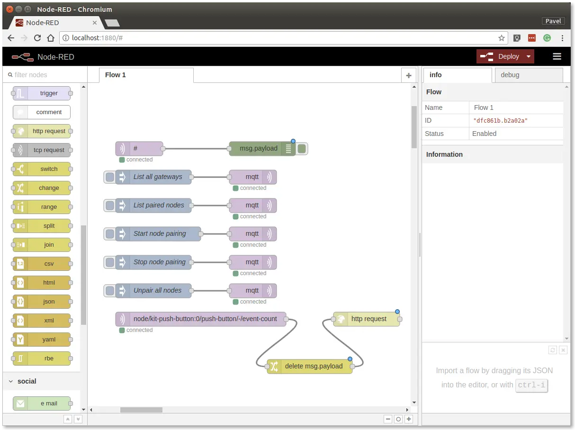This screenshot has width=575, height=430.
Task: Bookmark this page with star icon
Action: [501, 38]
